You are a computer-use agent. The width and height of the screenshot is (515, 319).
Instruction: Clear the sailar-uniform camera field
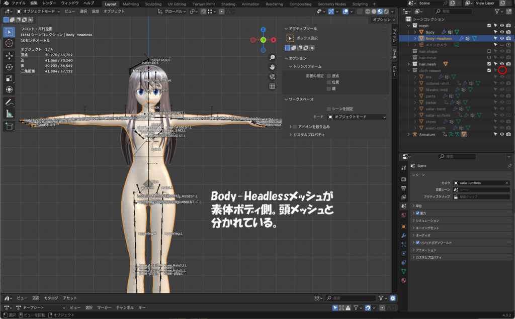(x=506, y=183)
